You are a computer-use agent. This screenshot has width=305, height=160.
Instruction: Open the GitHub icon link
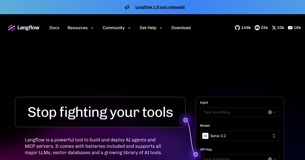pyautogui.click(x=237, y=28)
